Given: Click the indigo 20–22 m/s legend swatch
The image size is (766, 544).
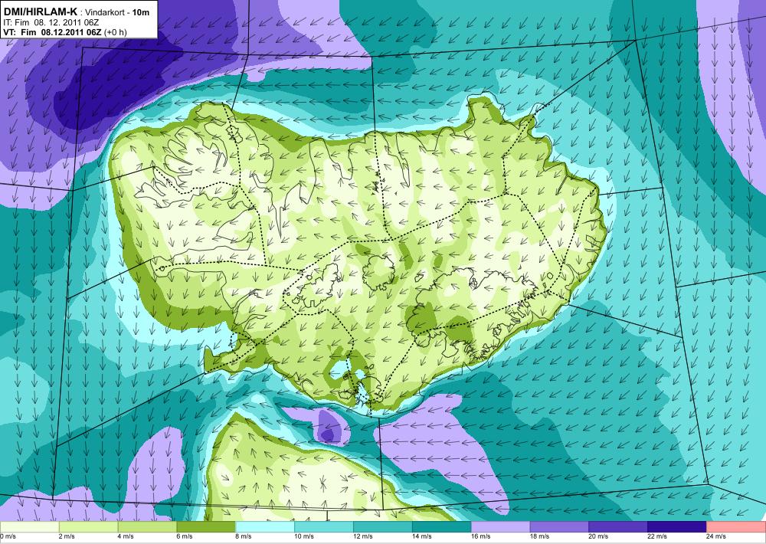Looking at the screenshot, I should coord(618,527).
